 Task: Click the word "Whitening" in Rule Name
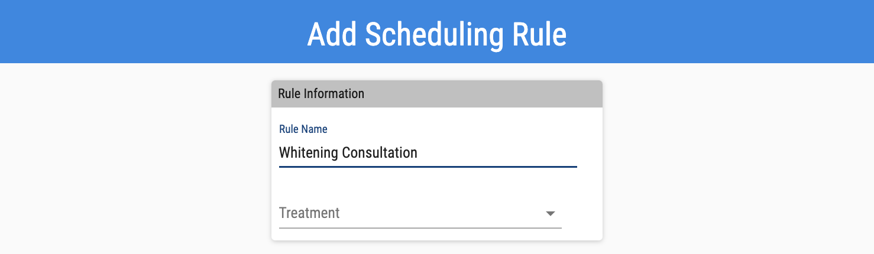click(x=307, y=153)
